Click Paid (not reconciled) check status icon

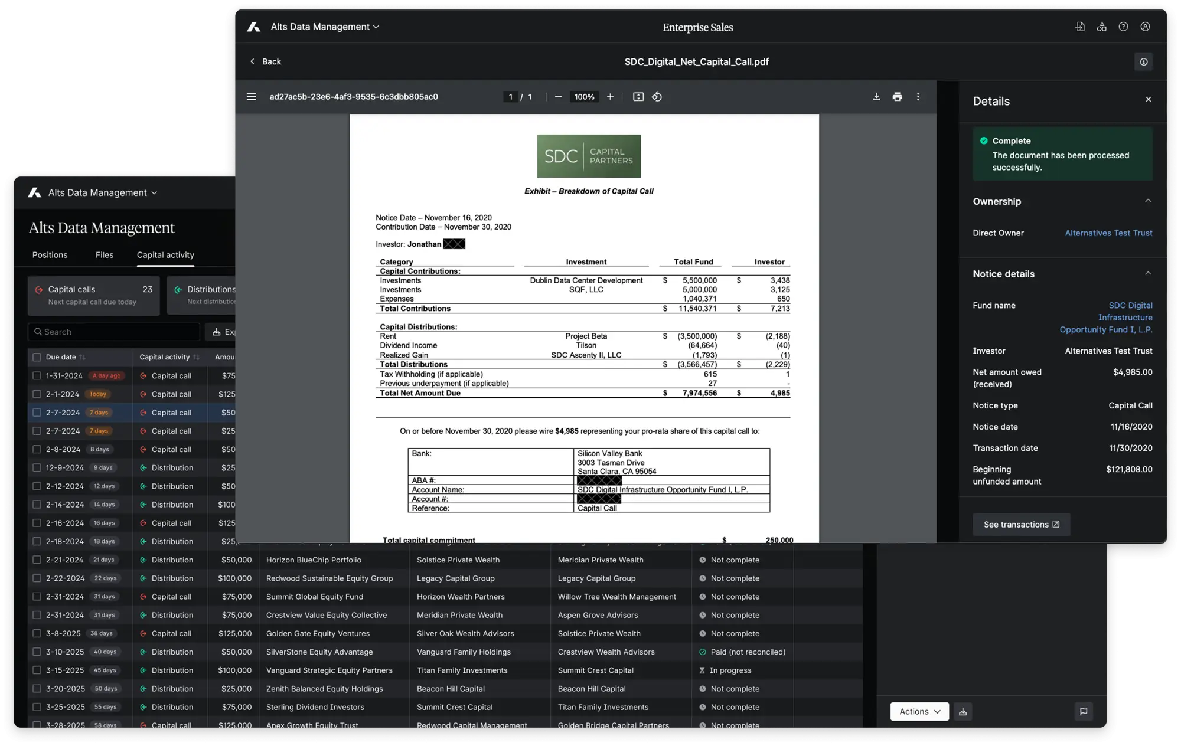(703, 652)
